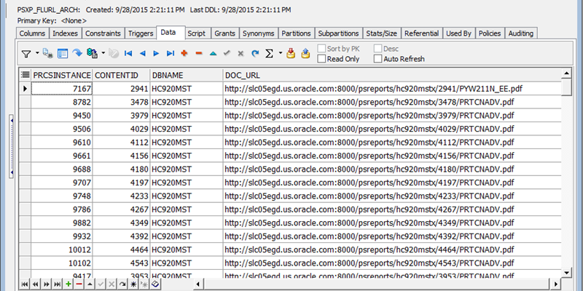Select the CONTENTID cell 3478

click(121, 102)
